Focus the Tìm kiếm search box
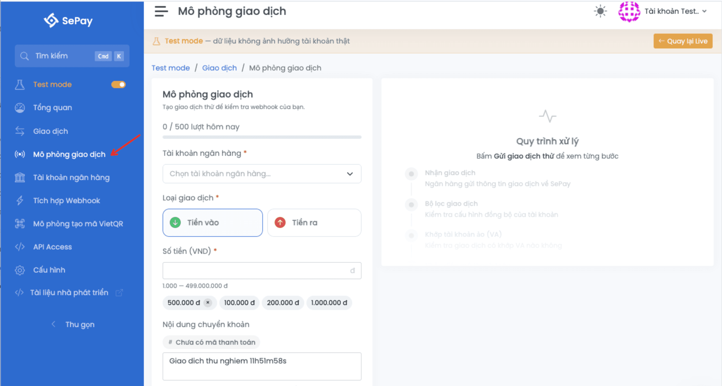 tap(72, 56)
